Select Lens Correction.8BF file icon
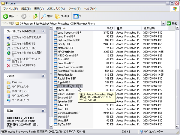This screenshot has height=135, width=180. pyautogui.click(x=55, y=33)
